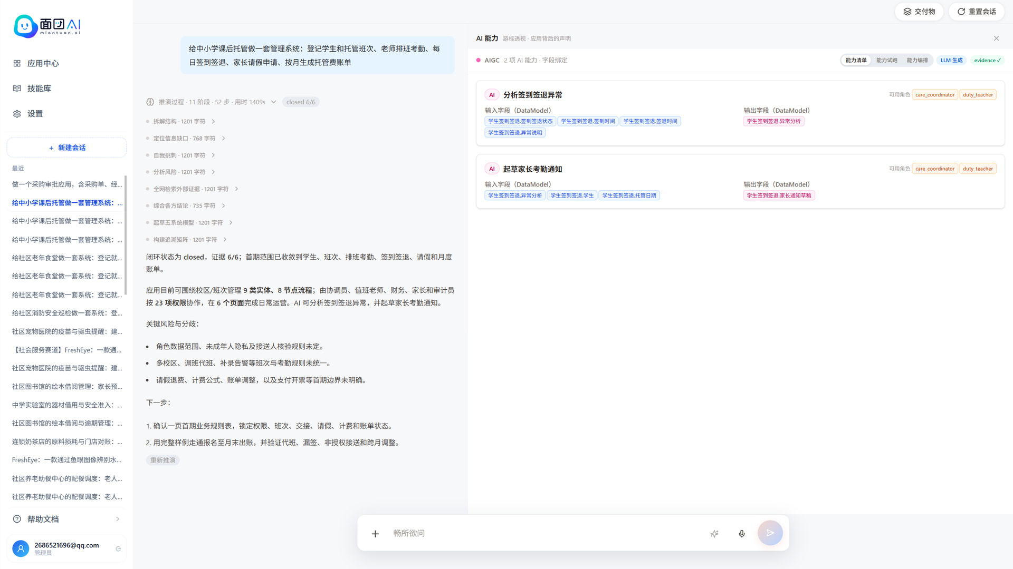Click the conversation list scrollbar

tap(125, 235)
